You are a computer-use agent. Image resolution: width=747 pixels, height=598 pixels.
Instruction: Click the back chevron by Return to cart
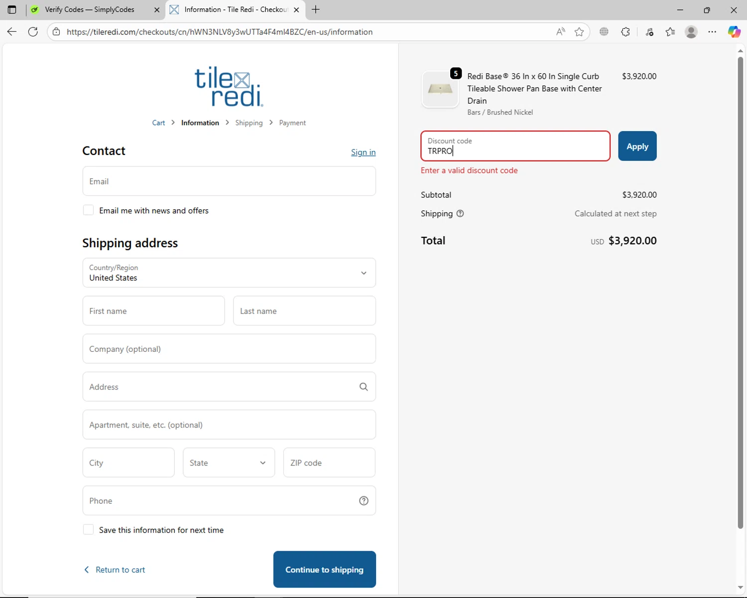pyautogui.click(x=87, y=570)
